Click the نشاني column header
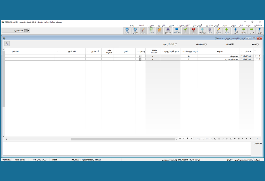Screen dimensions: 265x181 (30, 51)
